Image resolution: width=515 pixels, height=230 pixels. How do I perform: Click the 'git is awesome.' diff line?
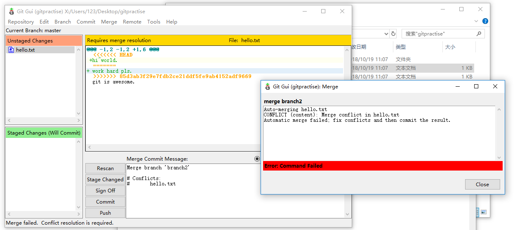[113, 82]
